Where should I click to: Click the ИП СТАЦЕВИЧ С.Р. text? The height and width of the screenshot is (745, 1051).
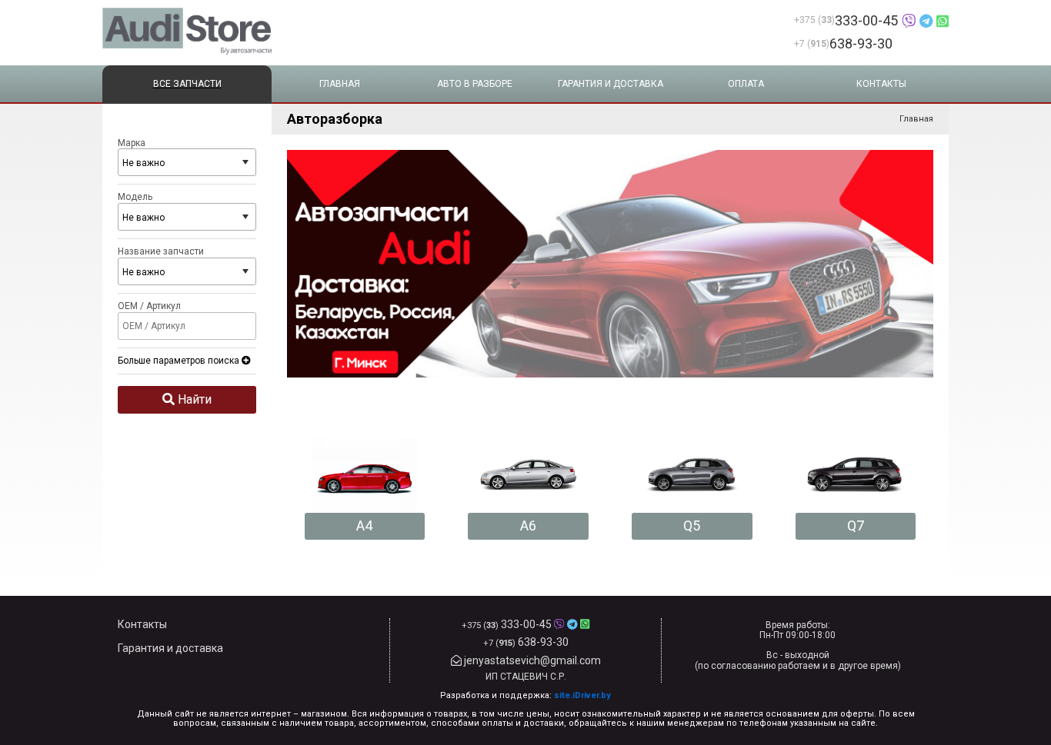[x=525, y=677]
